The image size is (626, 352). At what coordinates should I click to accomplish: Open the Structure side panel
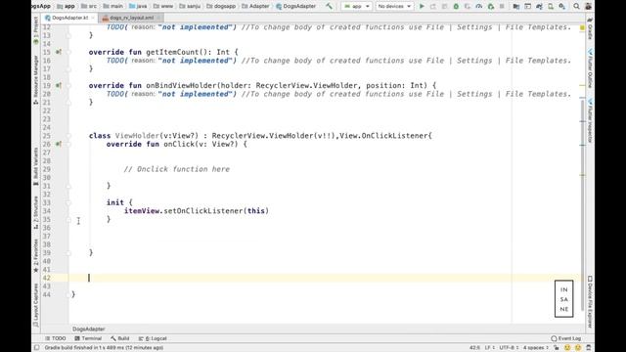pyautogui.click(x=35, y=212)
